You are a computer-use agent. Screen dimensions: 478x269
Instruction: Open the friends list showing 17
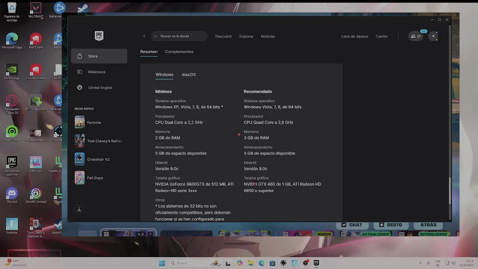(x=416, y=36)
